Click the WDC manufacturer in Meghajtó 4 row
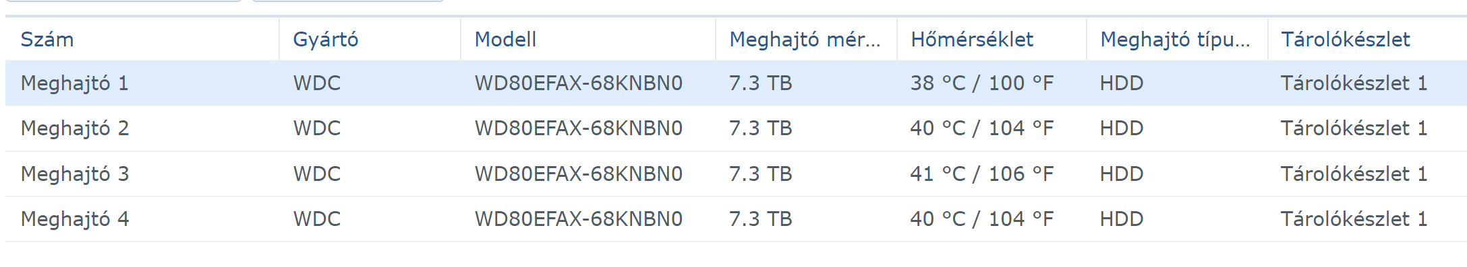Viewport: 1467px width, 267px height. point(317,219)
